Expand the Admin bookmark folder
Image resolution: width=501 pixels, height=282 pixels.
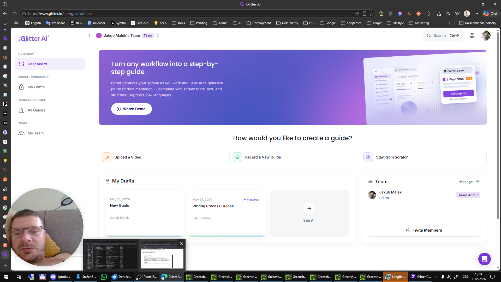[220, 23]
